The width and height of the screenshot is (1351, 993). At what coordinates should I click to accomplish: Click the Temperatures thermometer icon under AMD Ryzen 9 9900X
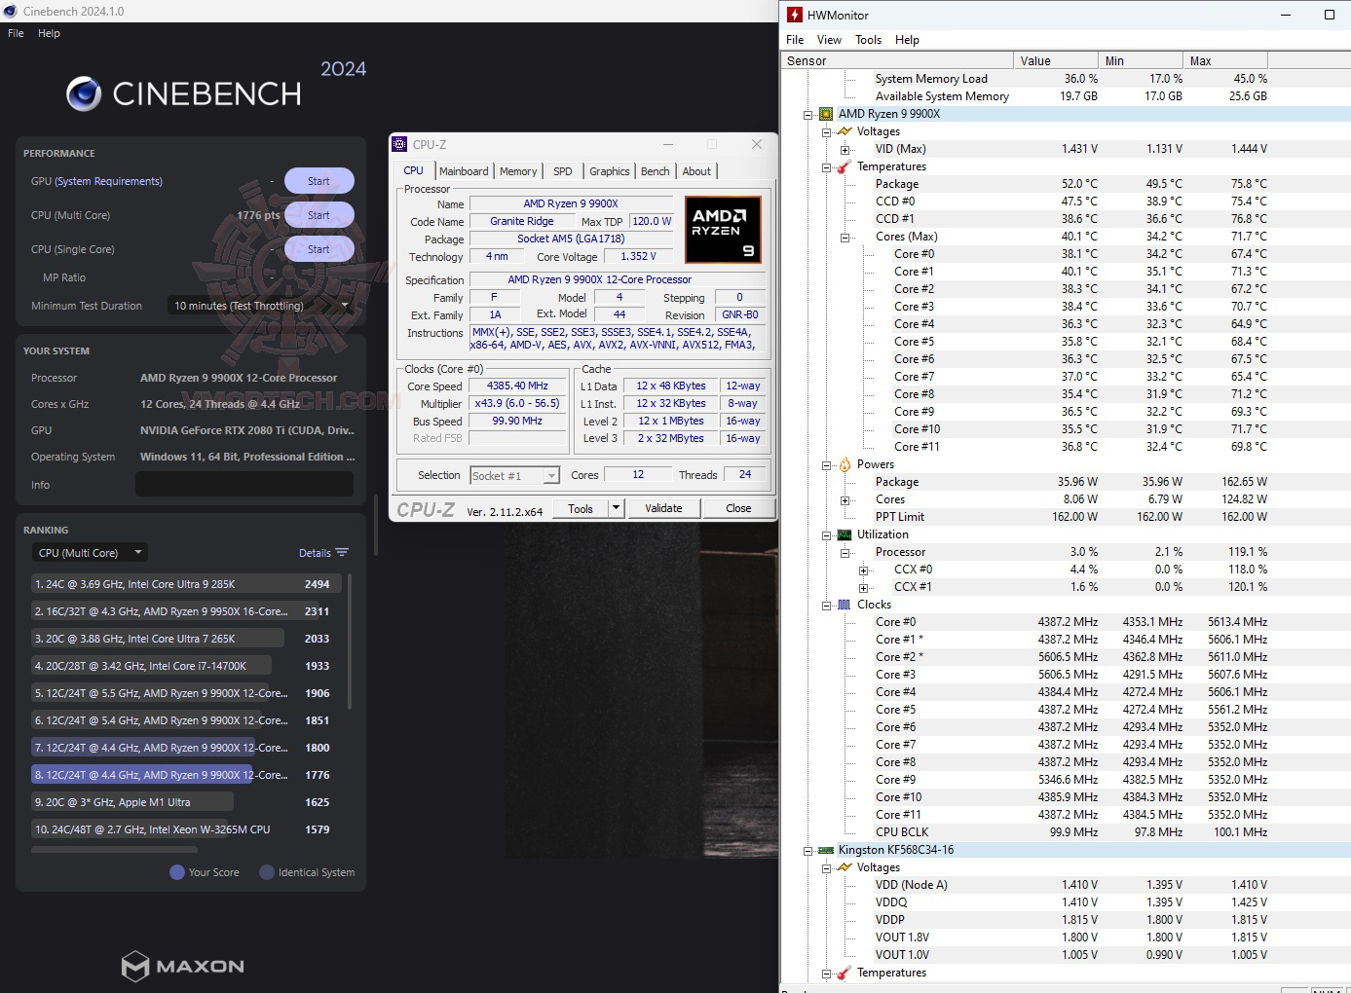point(844,166)
